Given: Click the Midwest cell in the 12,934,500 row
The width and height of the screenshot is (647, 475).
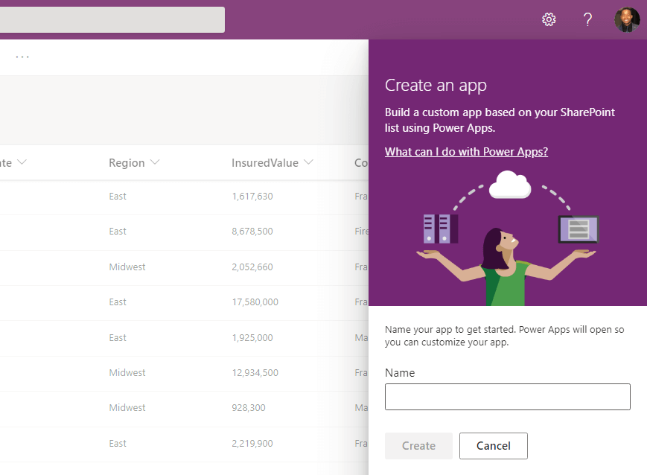Looking at the screenshot, I should 127,373.
